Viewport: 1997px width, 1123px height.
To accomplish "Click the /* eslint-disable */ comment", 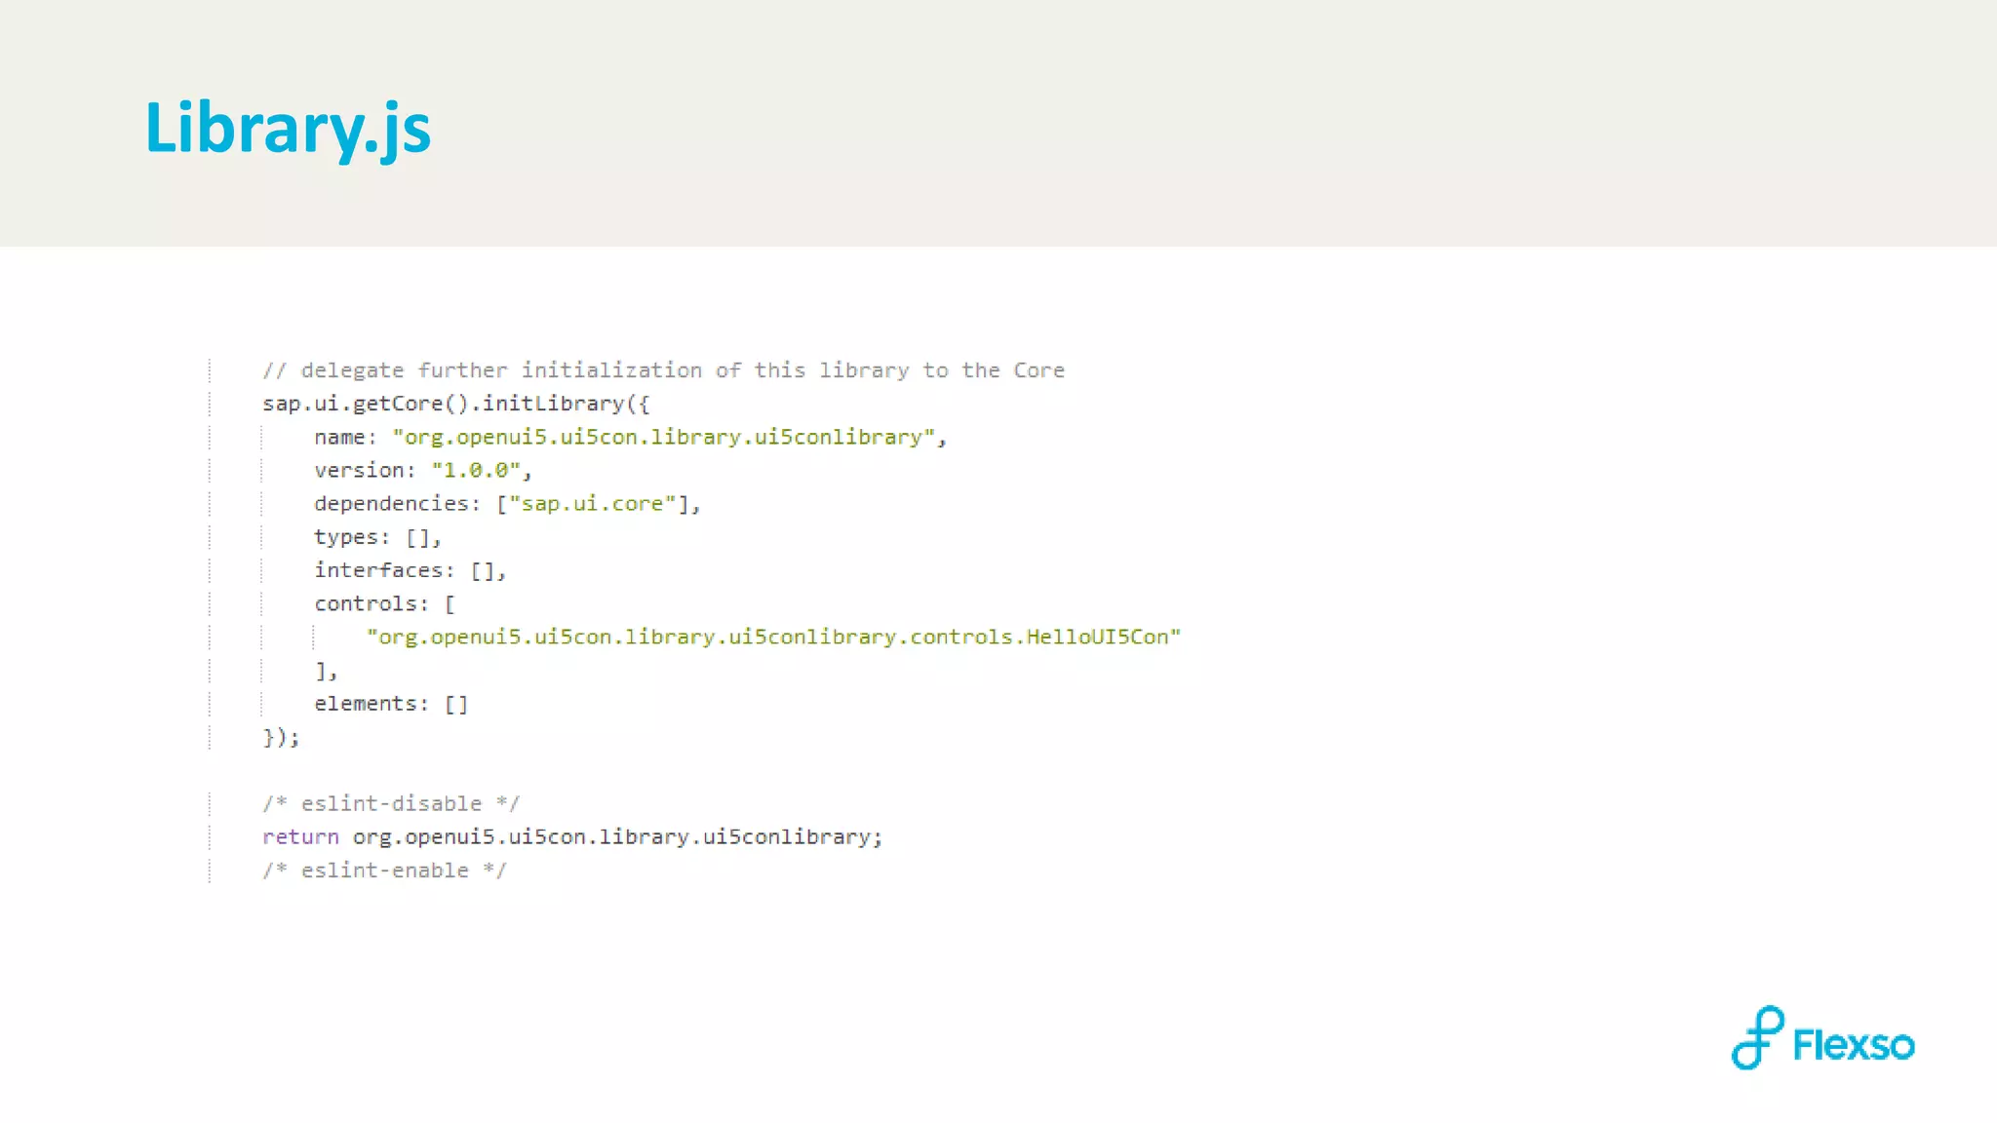I will pyautogui.click(x=391, y=804).
